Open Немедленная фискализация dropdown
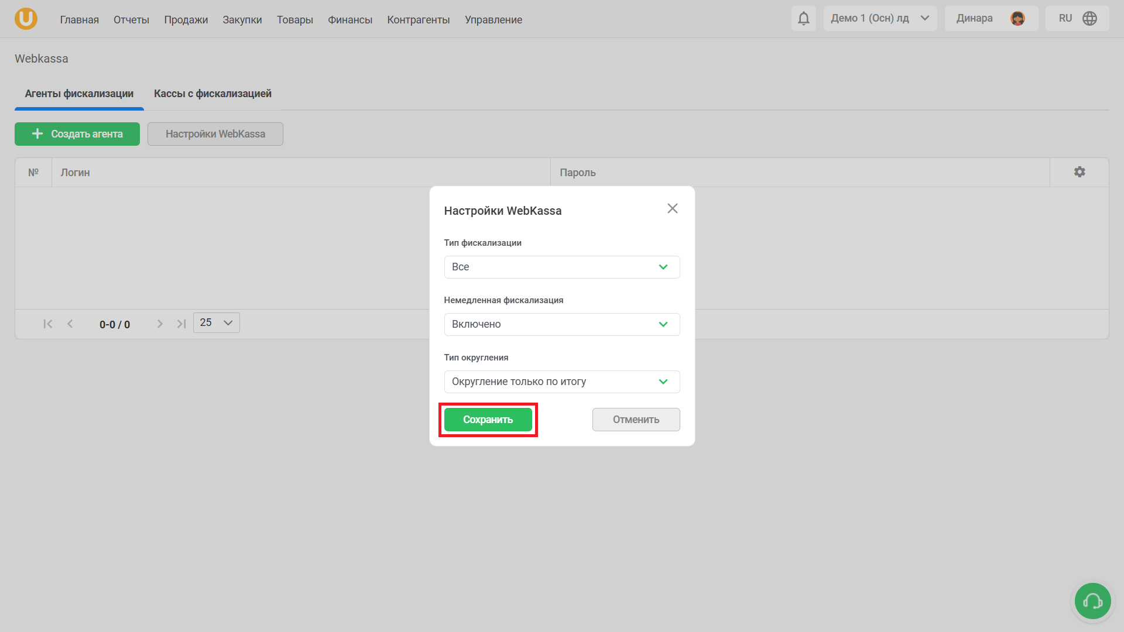The height and width of the screenshot is (632, 1124). tap(561, 325)
